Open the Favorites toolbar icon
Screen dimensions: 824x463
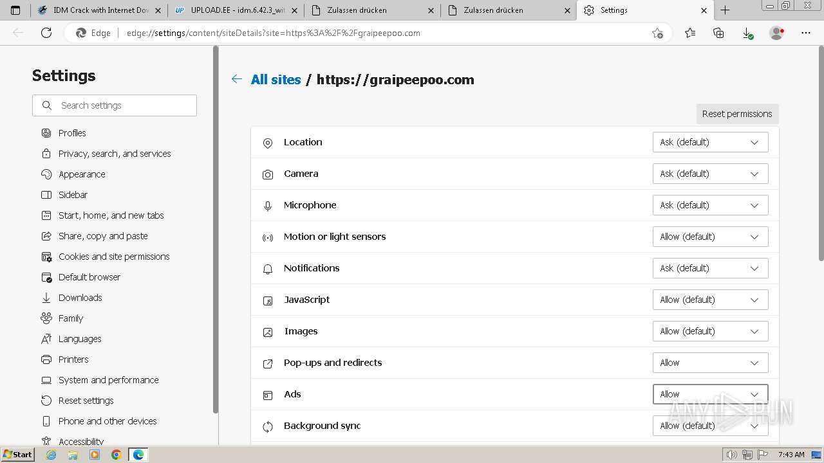(690, 33)
